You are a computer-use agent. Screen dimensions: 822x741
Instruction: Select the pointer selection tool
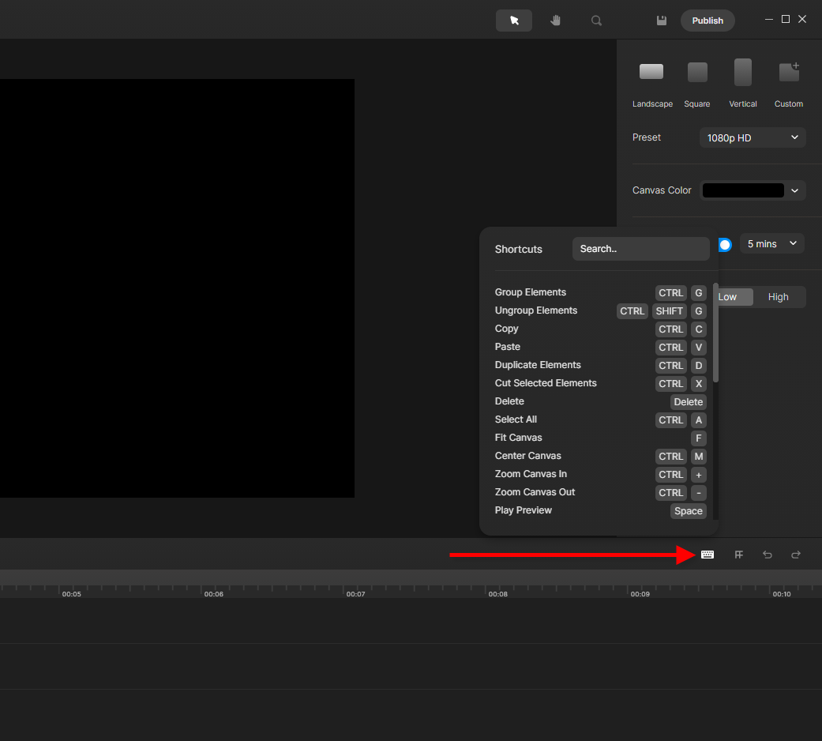[x=514, y=21]
